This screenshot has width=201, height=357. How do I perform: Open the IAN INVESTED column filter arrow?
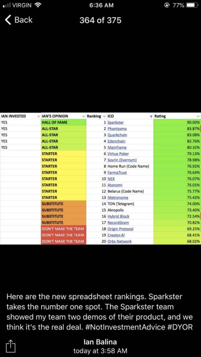coord(38,116)
